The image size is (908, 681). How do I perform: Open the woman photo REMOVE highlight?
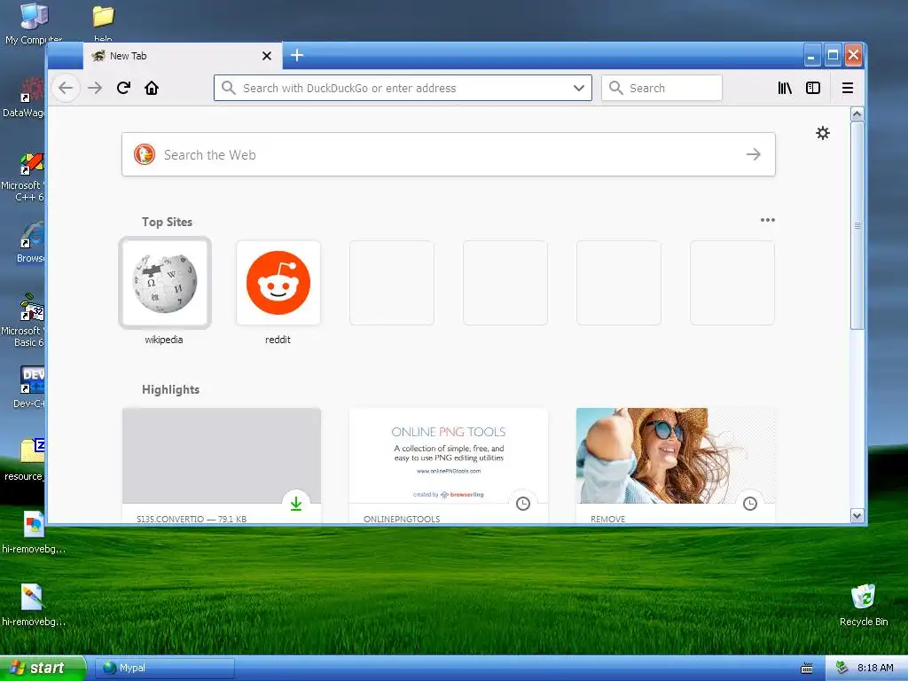(x=676, y=466)
